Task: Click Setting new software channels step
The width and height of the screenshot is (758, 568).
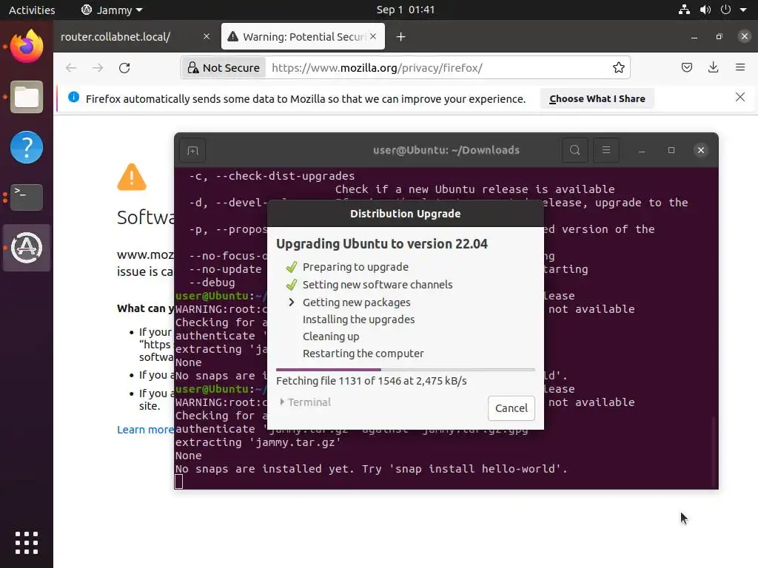Action: 378,285
